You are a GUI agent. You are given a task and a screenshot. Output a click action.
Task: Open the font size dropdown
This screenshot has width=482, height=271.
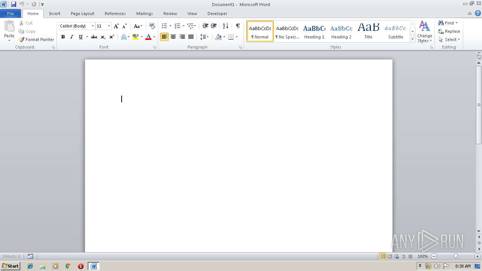(109, 26)
